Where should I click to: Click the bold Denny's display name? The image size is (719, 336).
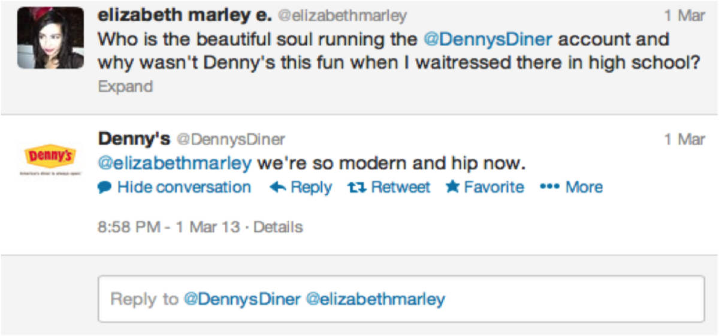[134, 139]
